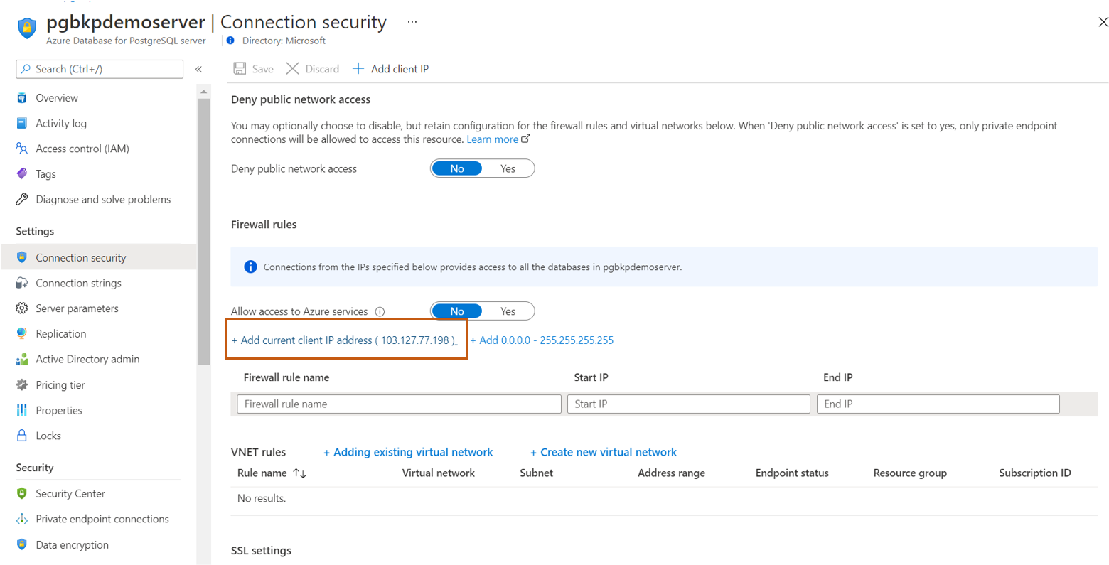This screenshot has width=1109, height=565.
Task: Click the Server parameters gear icon
Action: coord(22,308)
